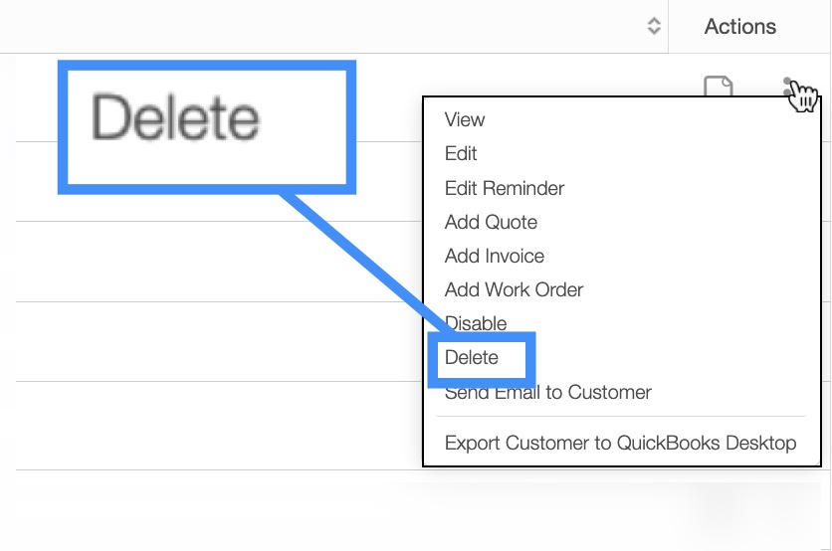Open the three-dot more actions menu
Screen dimensions: 832x551
click(x=788, y=87)
